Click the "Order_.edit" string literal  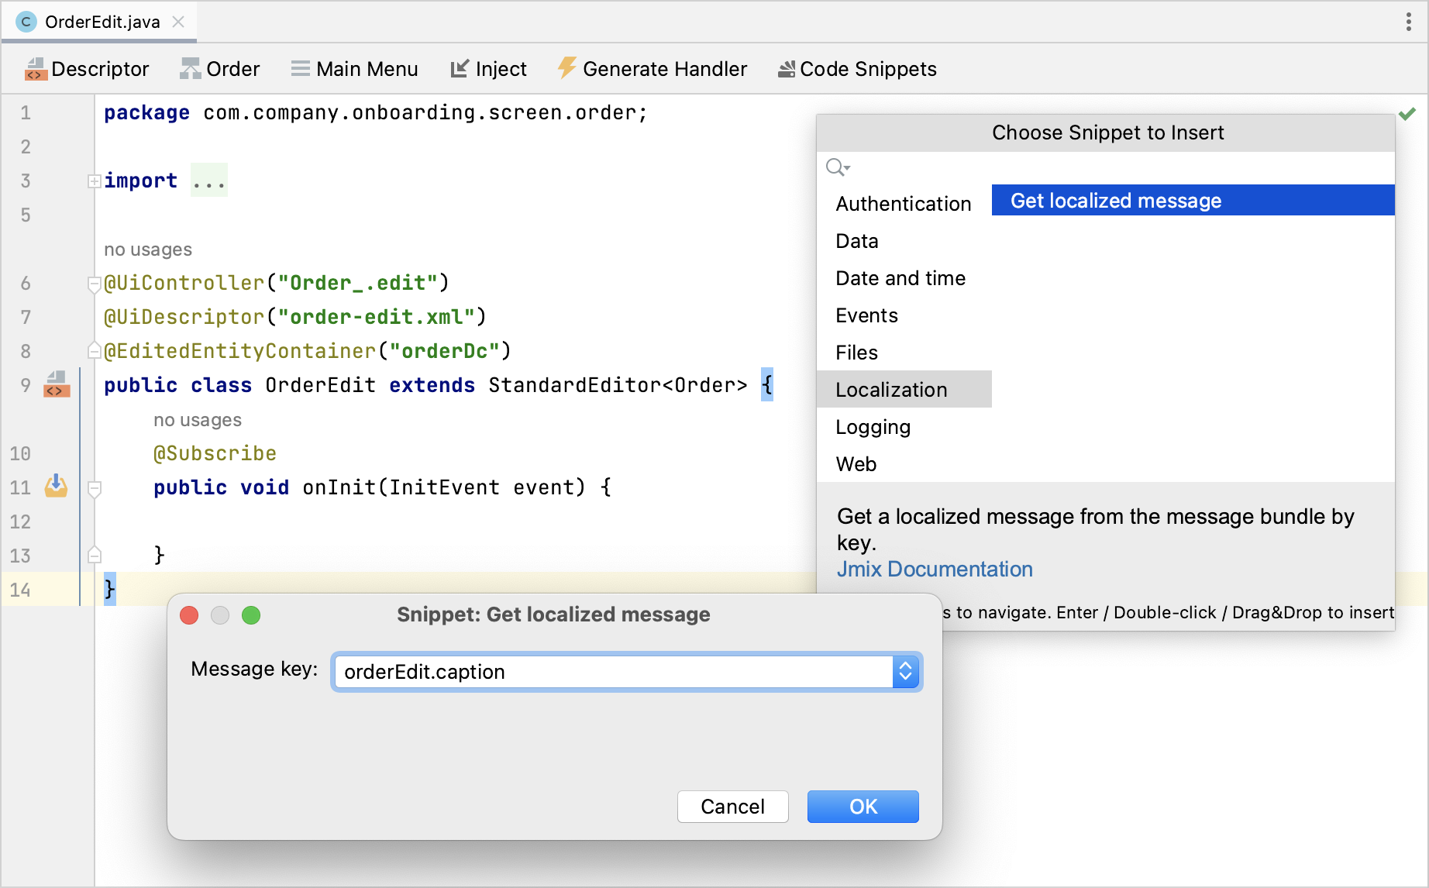tap(357, 283)
